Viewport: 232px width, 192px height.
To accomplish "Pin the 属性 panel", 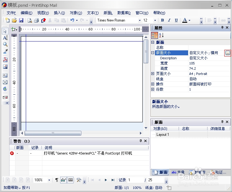I will pos(222,28).
